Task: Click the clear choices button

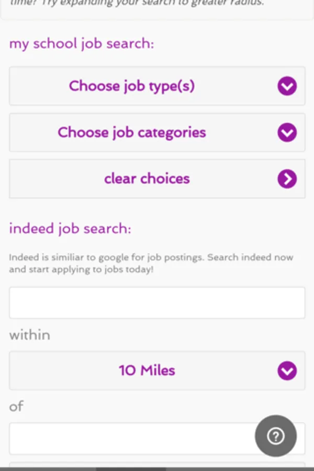Action: click(157, 179)
